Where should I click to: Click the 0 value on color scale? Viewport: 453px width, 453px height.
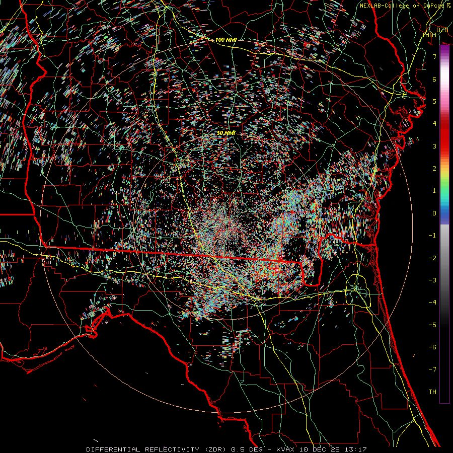click(x=434, y=213)
